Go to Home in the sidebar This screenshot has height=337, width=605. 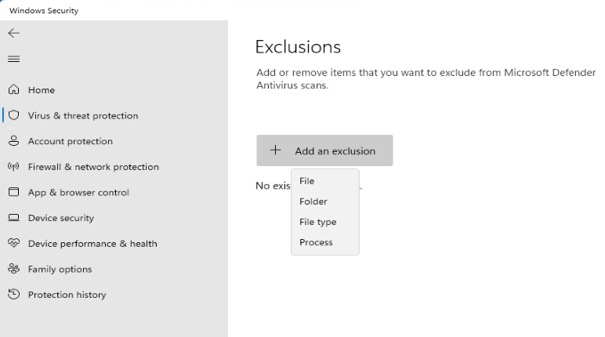click(42, 90)
